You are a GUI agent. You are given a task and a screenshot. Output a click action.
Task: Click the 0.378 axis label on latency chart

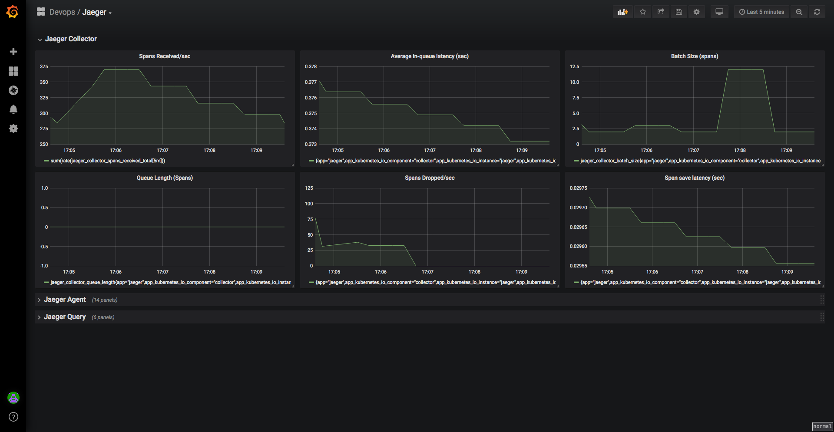click(311, 66)
